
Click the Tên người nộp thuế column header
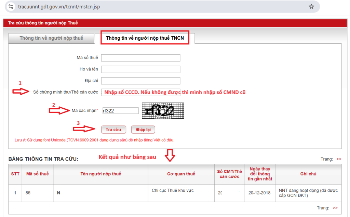click(x=101, y=174)
